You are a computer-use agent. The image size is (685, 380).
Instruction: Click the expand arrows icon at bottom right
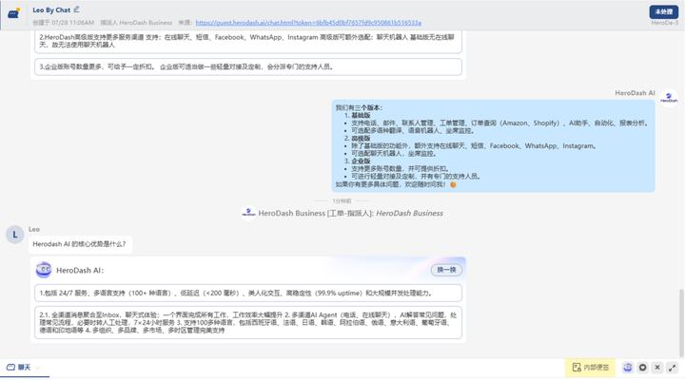672,368
